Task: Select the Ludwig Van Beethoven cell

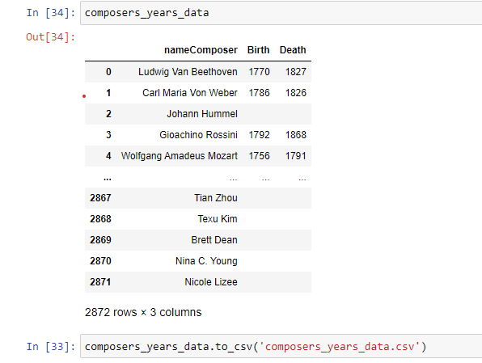Action: pos(188,72)
